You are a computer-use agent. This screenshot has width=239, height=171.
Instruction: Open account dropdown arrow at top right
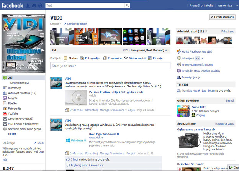tap(237, 5)
